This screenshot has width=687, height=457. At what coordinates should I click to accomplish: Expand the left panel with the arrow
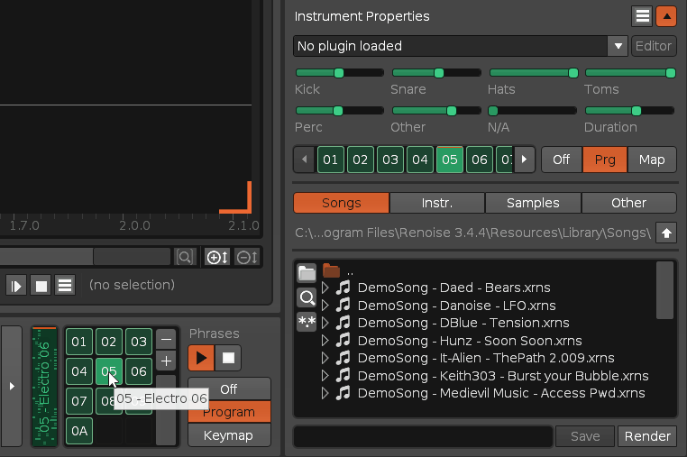pos(12,387)
